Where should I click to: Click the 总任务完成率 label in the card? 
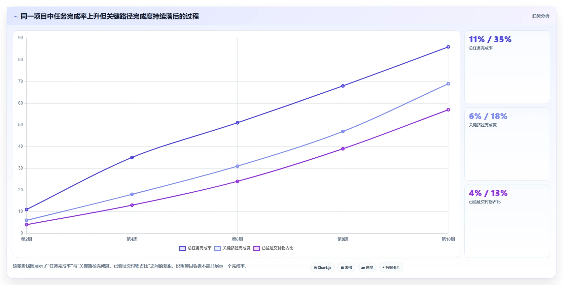coord(481,48)
